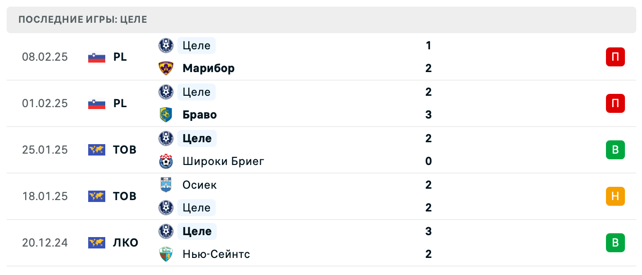Viewport: 642px width, 275px height.
Task: Click the red loss badge for 08.02.25
Action: click(x=615, y=57)
